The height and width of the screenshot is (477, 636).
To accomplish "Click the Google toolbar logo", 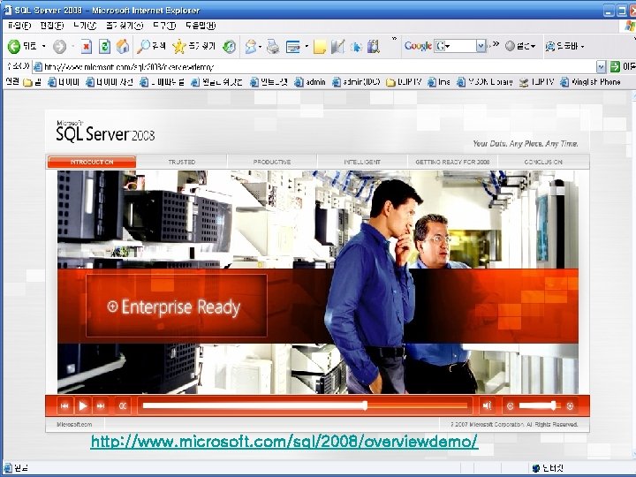I will 418,46.
